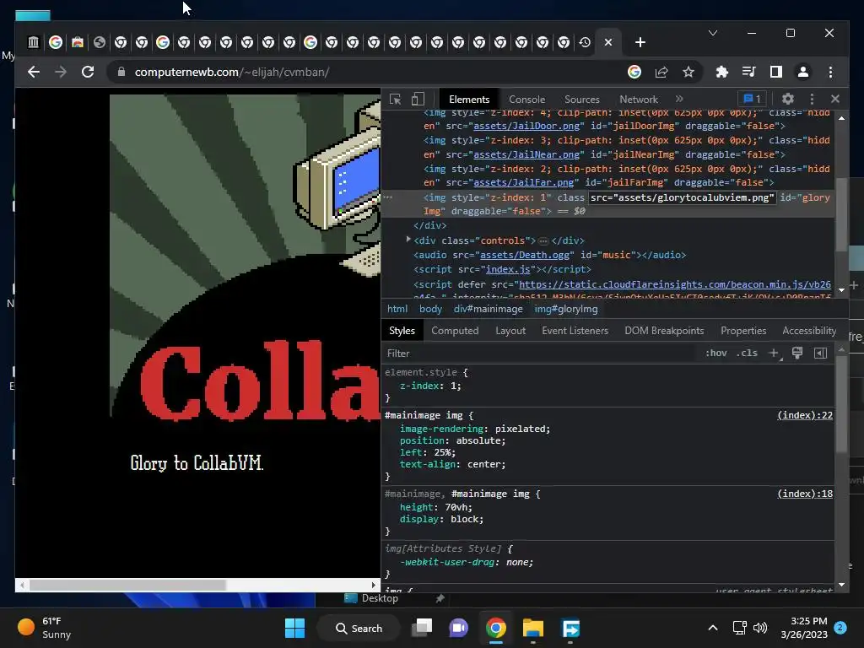Toggle the computed styles sidebar pane icon
The width and height of the screenshot is (864, 648).
pyautogui.click(x=820, y=354)
